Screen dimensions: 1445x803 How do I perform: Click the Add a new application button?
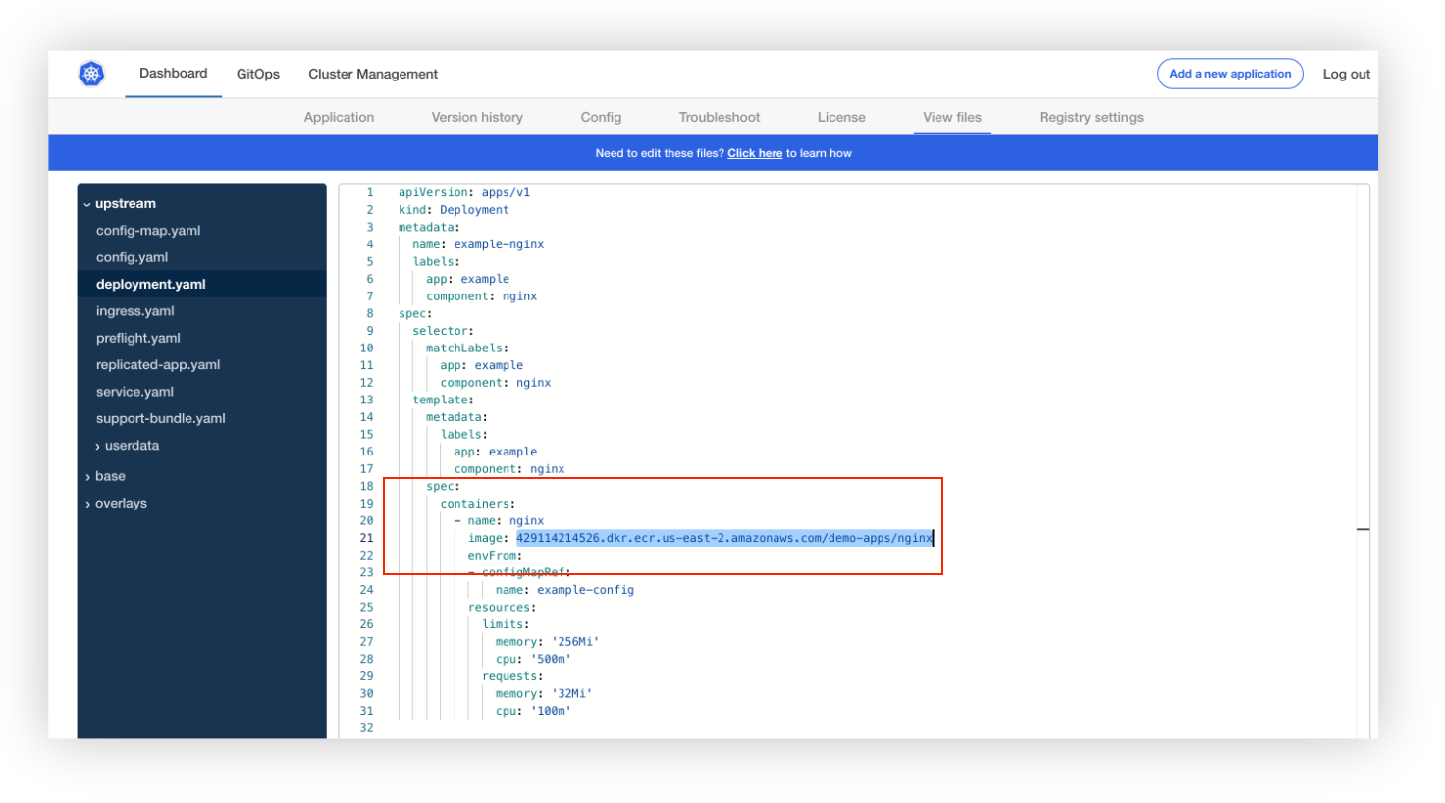coord(1230,73)
